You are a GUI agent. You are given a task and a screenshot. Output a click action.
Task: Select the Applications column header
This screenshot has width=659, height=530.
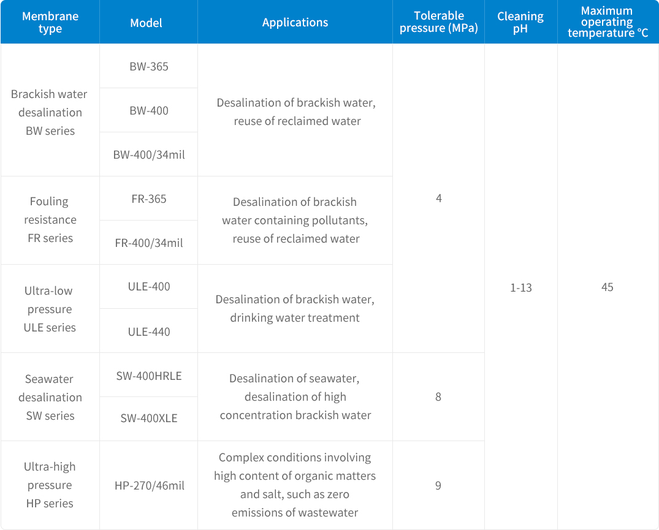click(295, 23)
